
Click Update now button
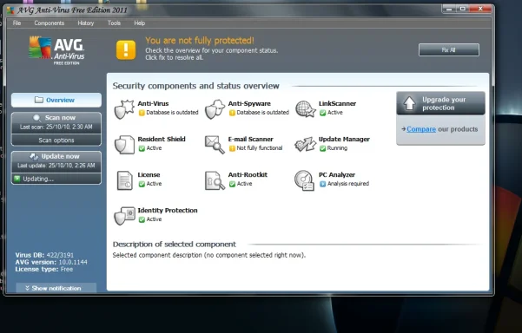coord(56,160)
